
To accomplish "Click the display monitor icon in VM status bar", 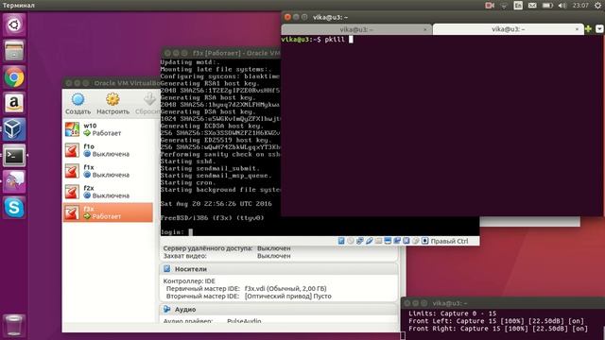I will (x=388, y=241).
